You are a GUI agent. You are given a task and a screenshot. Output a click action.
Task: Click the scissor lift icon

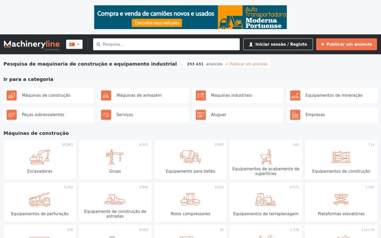tap(341, 199)
